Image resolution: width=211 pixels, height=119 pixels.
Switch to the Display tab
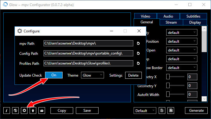195,22
